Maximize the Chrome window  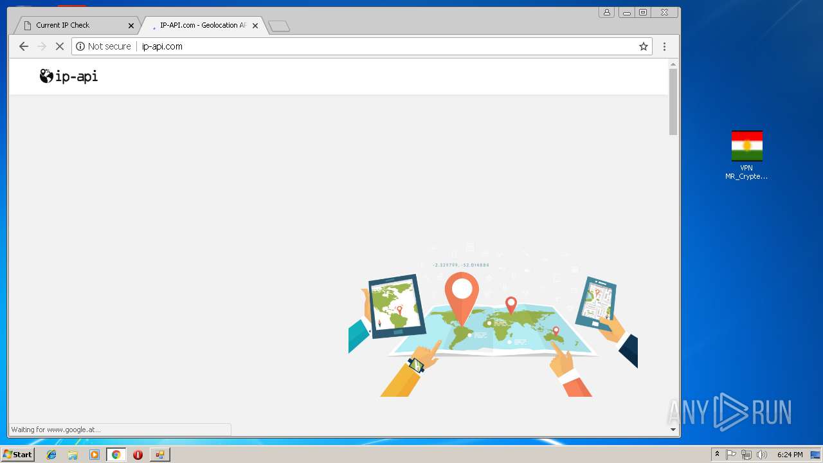click(x=643, y=12)
